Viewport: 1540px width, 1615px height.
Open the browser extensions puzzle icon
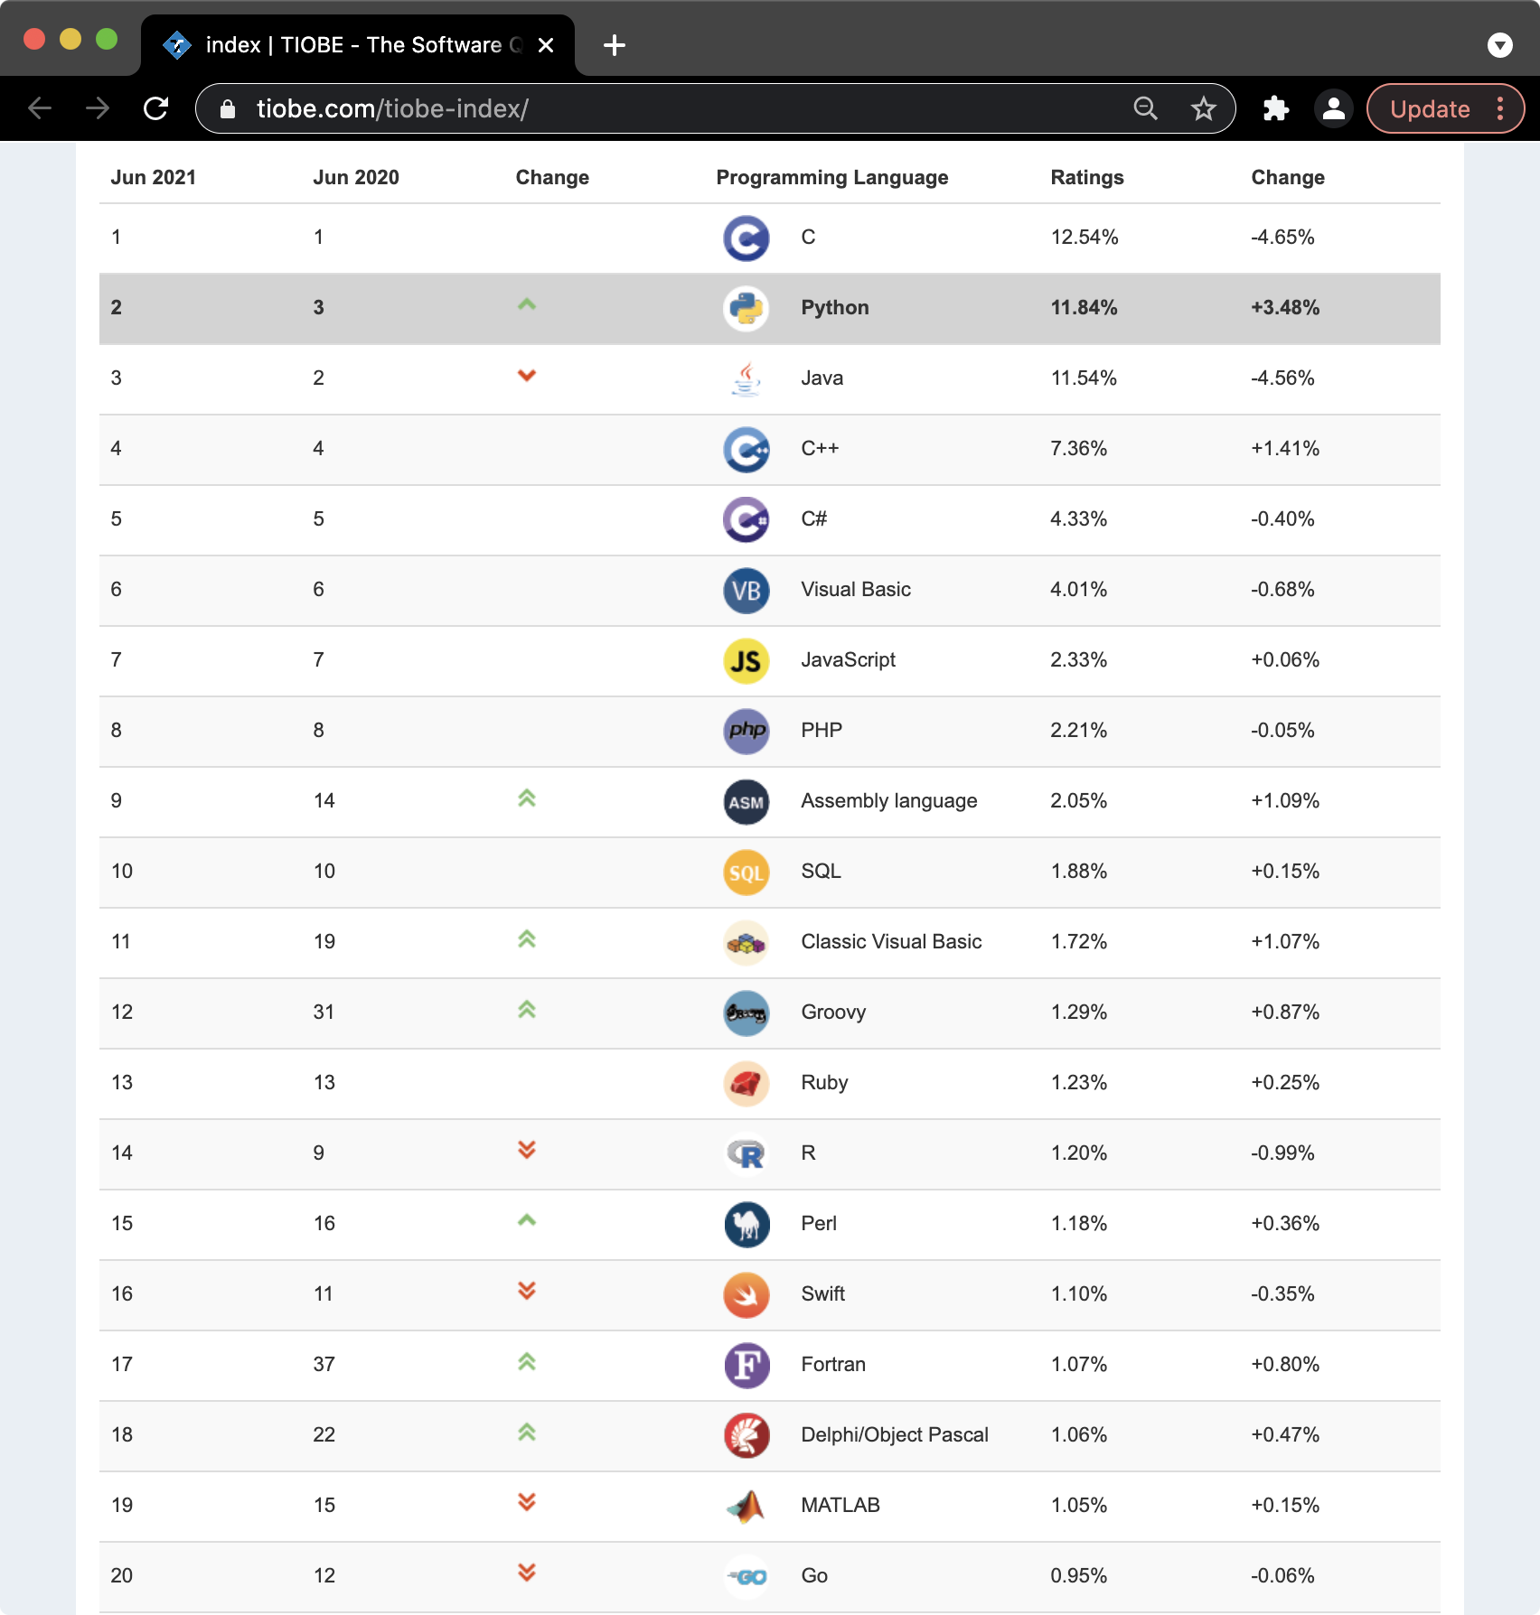pyautogui.click(x=1275, y=109)
